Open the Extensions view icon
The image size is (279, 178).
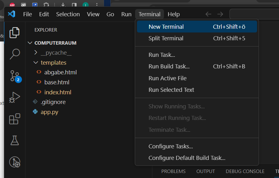click(14, 119)
